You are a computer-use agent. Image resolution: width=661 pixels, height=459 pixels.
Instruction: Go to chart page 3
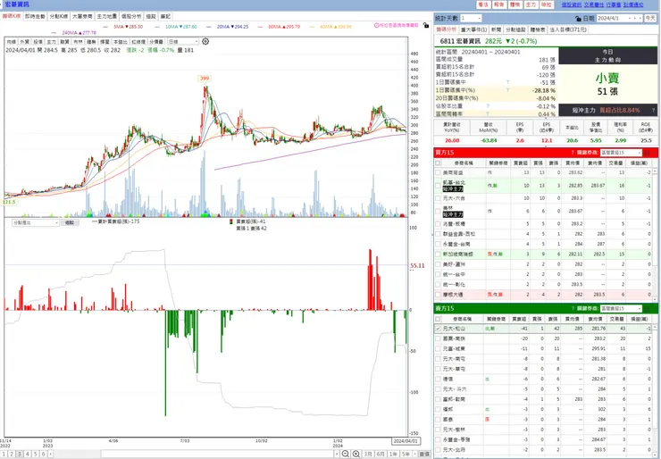coord(20,454)
